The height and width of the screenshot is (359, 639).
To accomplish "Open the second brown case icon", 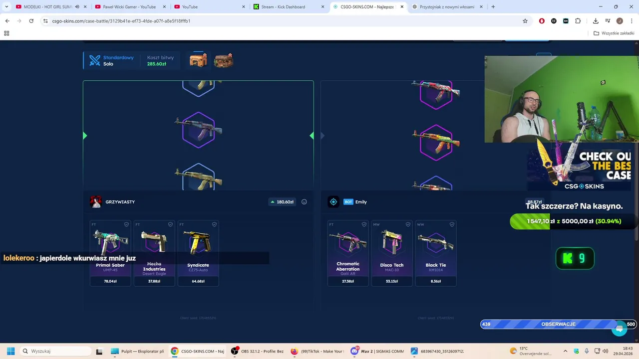I will pyautogui.click(x=223, y=60).
